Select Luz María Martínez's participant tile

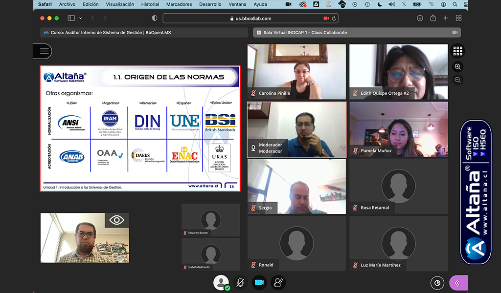point(398,244)
